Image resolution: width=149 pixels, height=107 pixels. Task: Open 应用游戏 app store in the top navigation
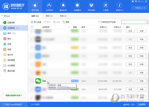(x=49, y=7)
